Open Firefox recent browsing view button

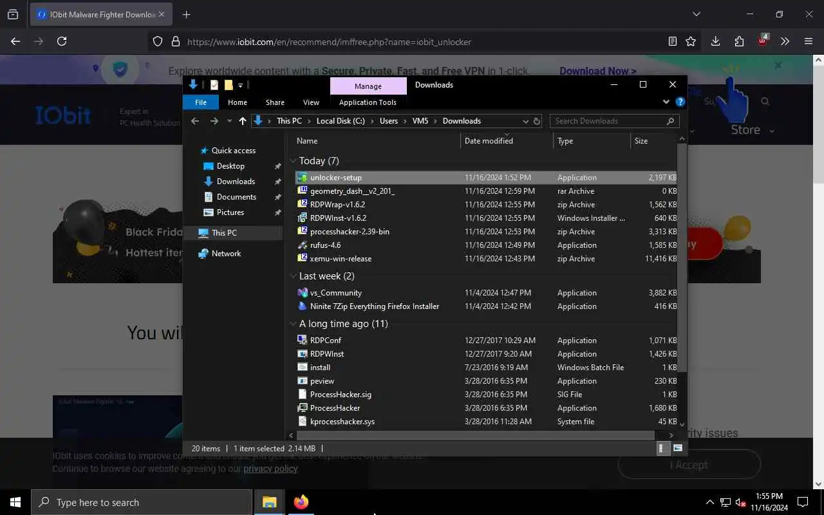13,14
